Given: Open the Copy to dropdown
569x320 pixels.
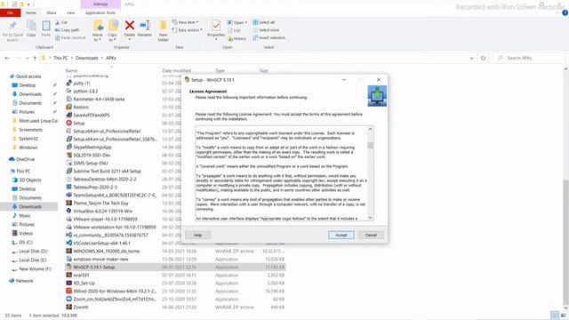Looking at the screenshot, I should coord(113,30).
